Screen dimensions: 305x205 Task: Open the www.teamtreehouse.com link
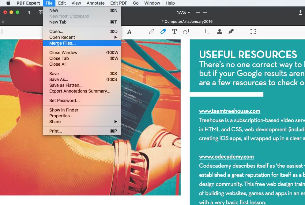(229, 111)
